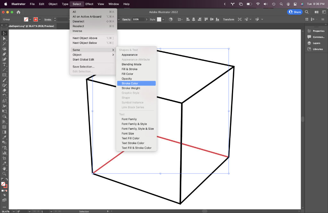
Task: Select the Eraser tool
Action: (4, 90)
